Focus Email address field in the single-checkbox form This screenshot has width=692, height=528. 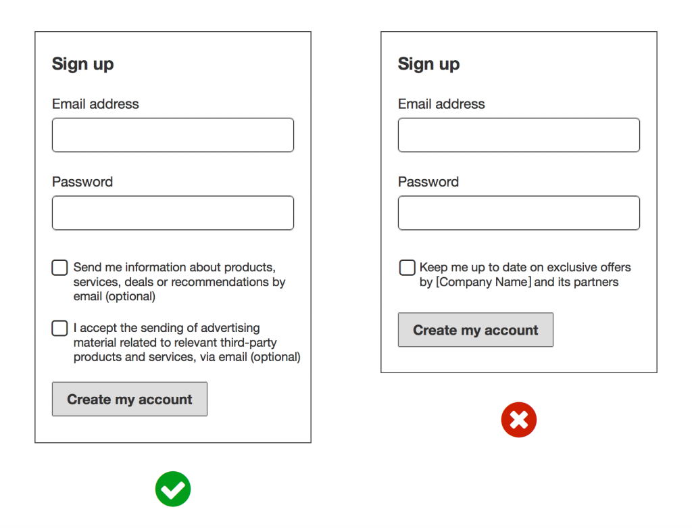(x=518, y=135)
